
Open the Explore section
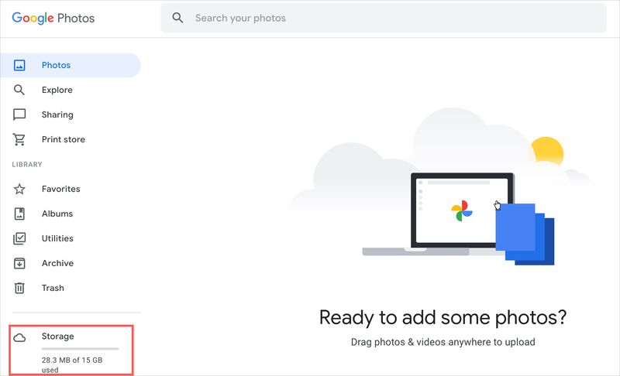coord(57,90)
